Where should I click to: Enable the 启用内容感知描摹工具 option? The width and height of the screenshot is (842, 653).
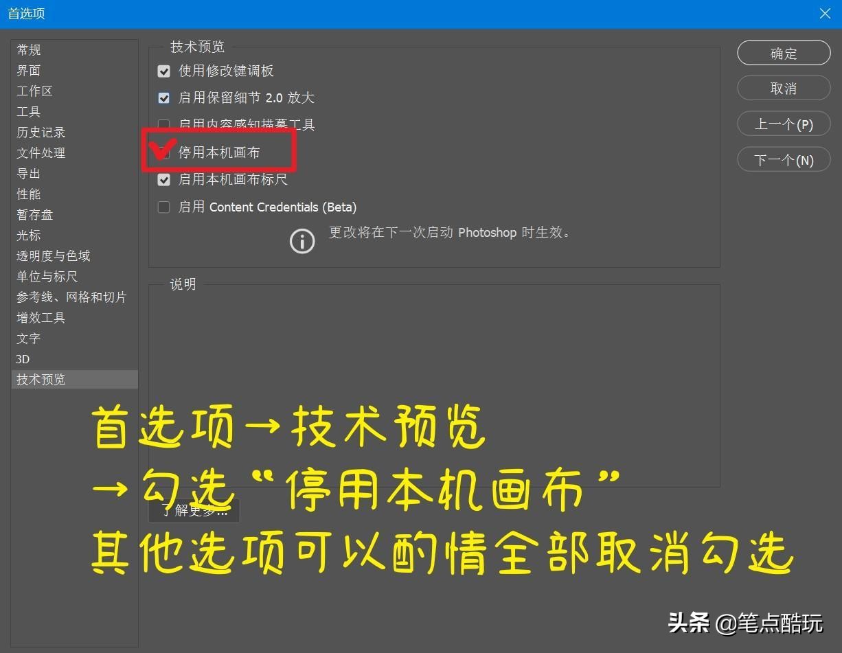[163, 125]
